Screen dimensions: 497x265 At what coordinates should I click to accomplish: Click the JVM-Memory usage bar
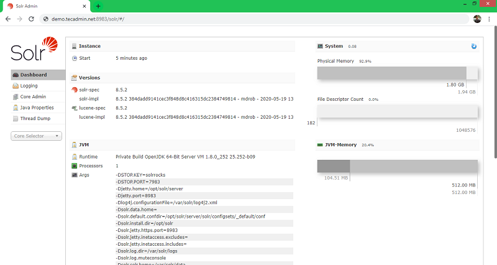[398, 166]
